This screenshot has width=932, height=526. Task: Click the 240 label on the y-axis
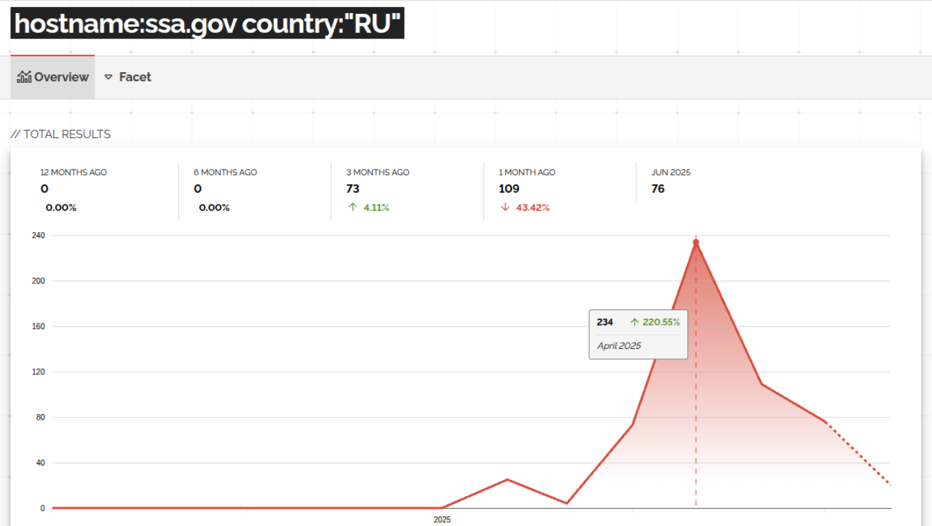pyautogui.click(x=38, y=236)
